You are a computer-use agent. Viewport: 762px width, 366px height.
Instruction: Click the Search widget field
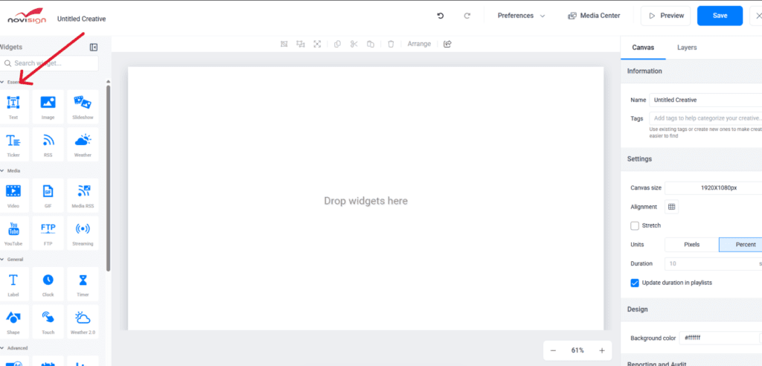(x=49, y=63)
